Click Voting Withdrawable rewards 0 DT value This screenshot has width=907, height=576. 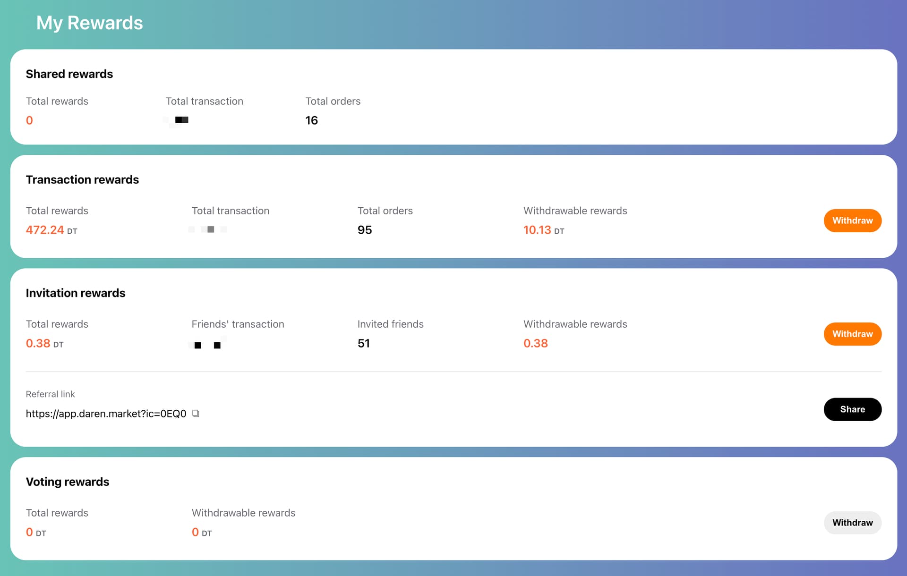(201, 532)
